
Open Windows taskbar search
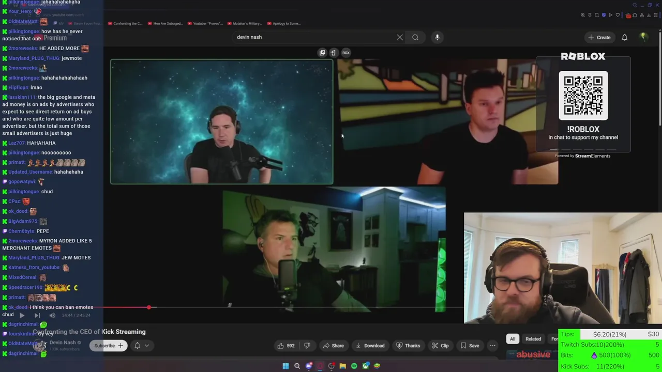[x=297, y=366]
